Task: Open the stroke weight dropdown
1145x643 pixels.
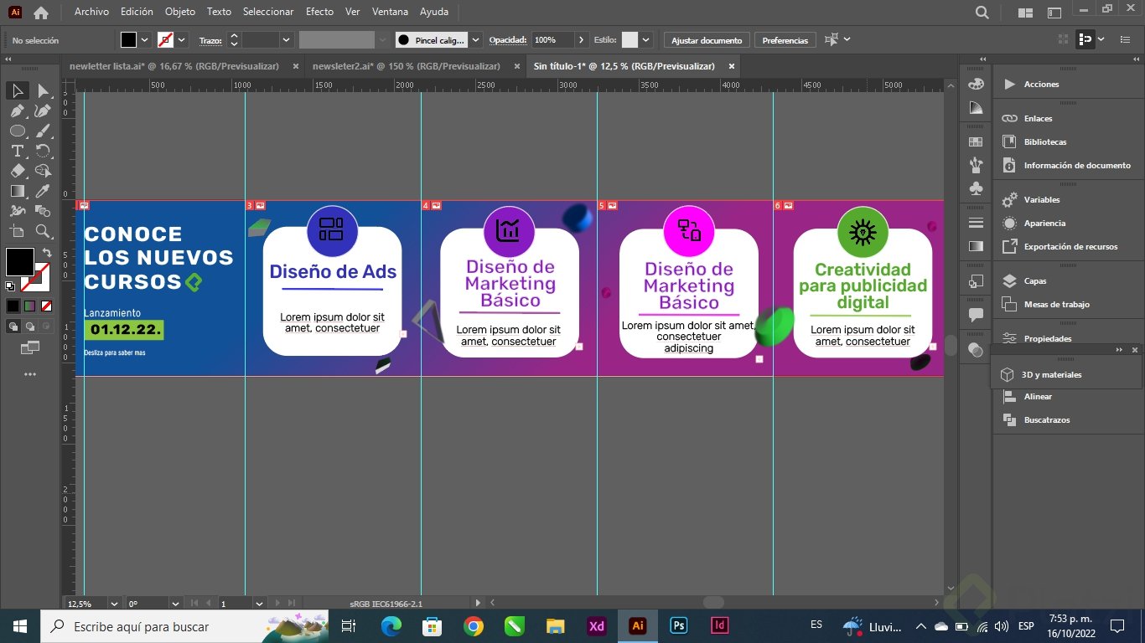Action: [x=287, y=40]
